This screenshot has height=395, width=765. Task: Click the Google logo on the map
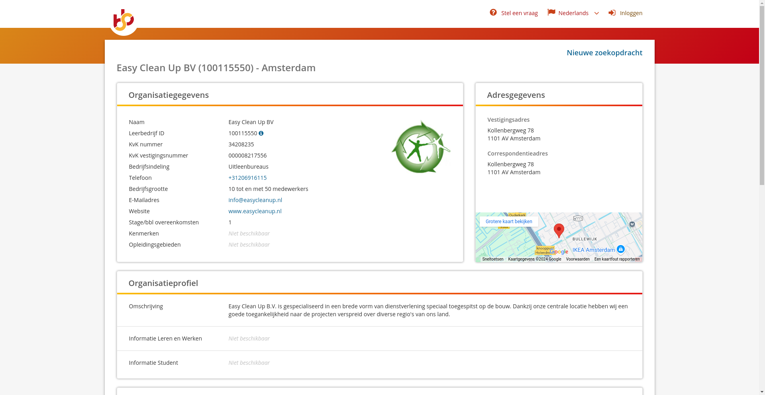coord(559,252)
